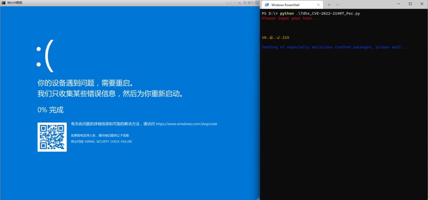
Task: Click the Win10靶机 console icon in the title bar
Action: click(x=4, y=3)
